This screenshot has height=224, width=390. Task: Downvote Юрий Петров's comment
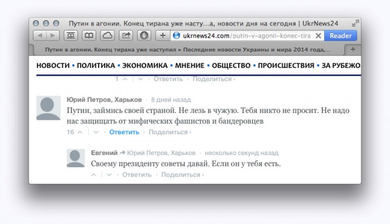coord(96,132)
